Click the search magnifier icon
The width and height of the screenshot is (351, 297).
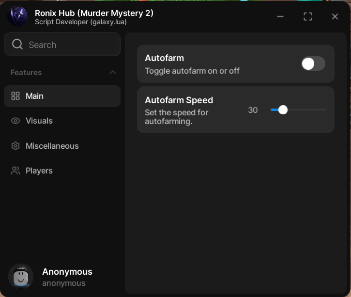pyautogui.click(x=17, y=45)
